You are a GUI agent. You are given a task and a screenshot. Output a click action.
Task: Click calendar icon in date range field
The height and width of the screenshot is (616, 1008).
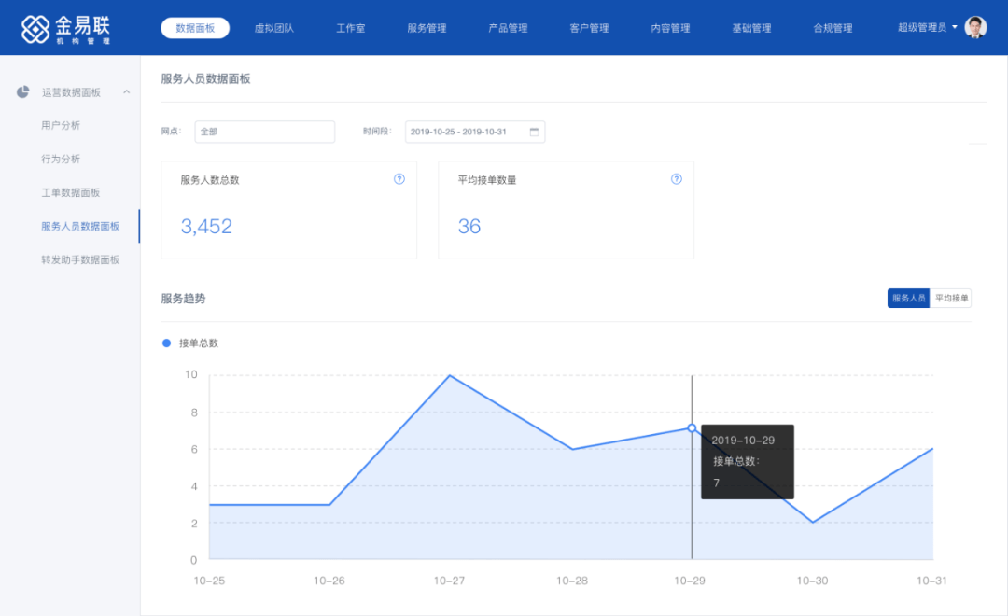coord(534,132)
